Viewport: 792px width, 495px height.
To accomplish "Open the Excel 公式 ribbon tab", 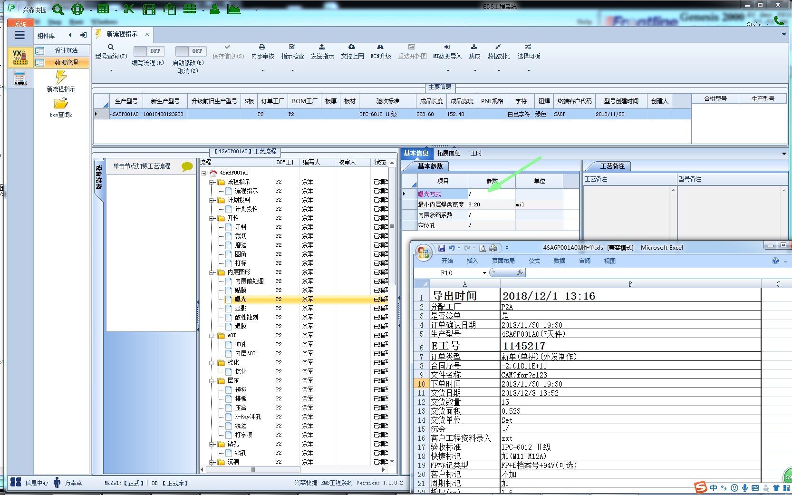I will 534,261.
